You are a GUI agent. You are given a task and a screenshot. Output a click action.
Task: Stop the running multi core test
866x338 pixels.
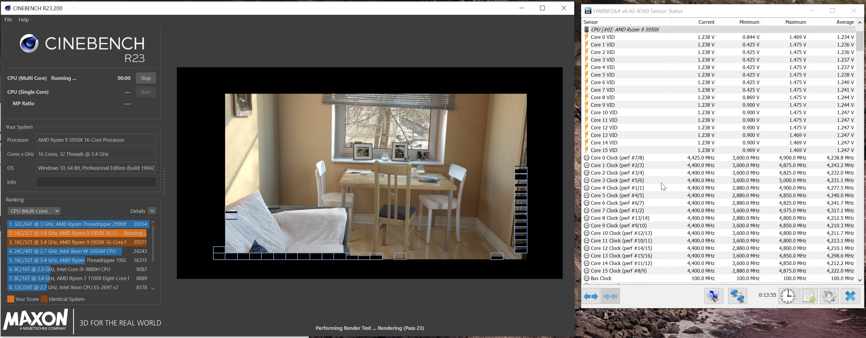(x=145, y=78)
